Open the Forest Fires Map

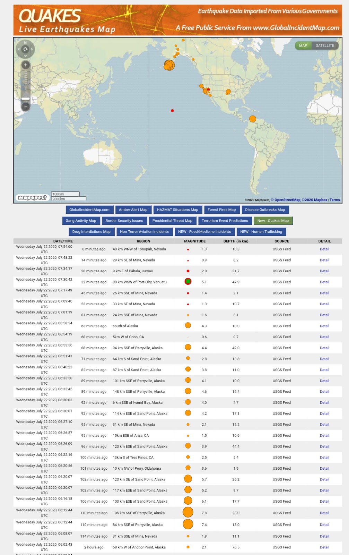[x=221, y=210]
